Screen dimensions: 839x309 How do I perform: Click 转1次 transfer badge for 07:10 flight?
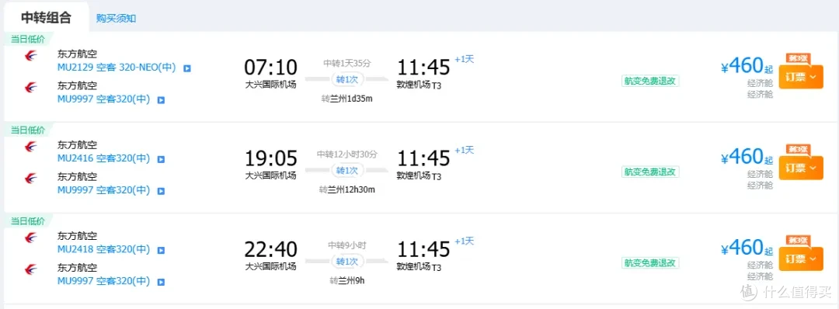point(346,80)
